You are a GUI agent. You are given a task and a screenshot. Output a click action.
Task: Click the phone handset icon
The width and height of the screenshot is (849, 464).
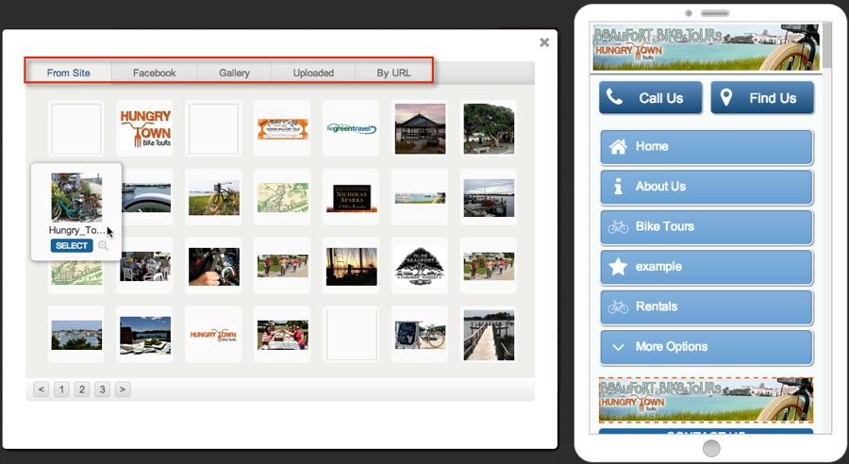pyautogui.click(x=614, y=97)
